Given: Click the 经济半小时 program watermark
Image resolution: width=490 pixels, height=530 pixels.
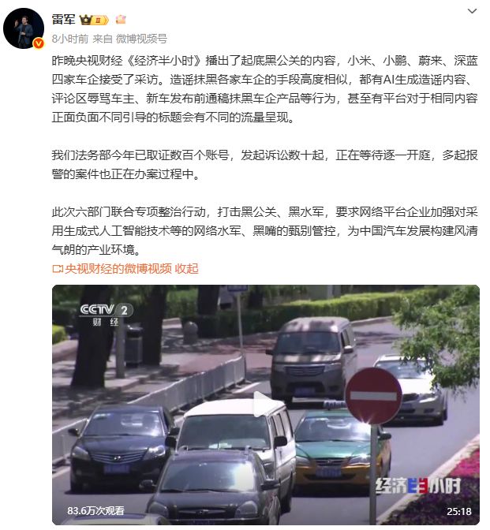Looking at the screenshot, I should tap(418, 486).
